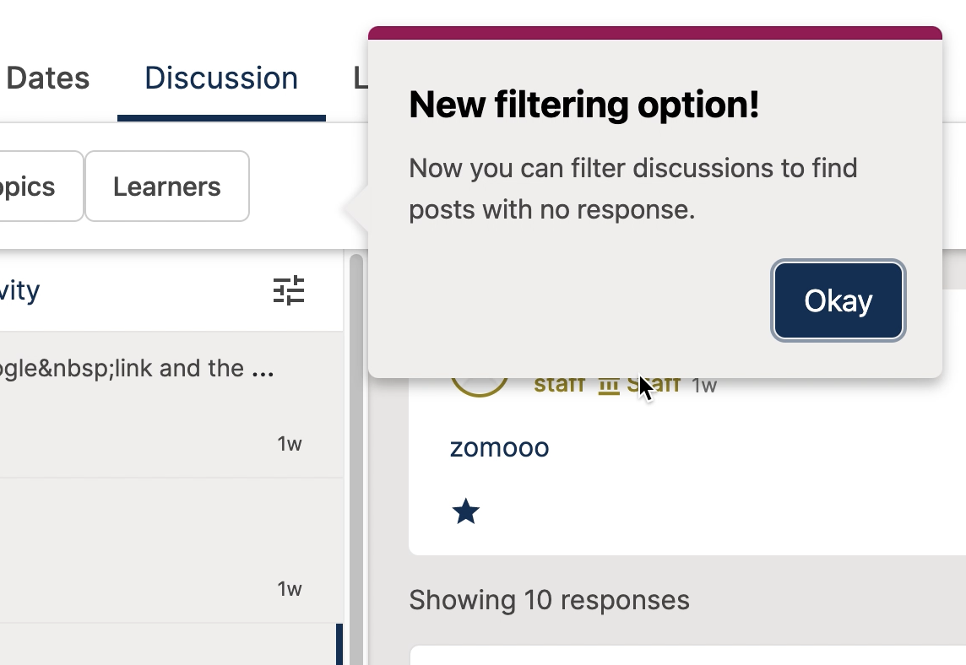Click the 'New filtering option!' heading

(583, 105)
